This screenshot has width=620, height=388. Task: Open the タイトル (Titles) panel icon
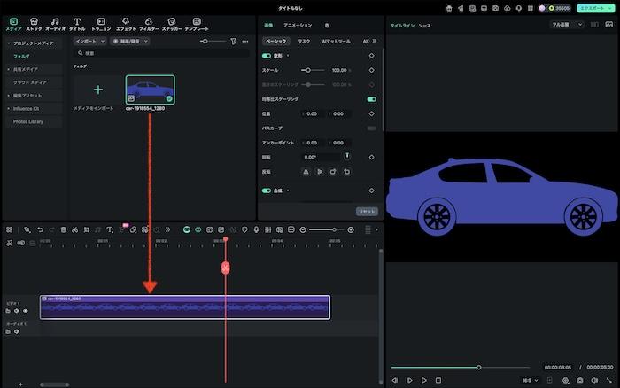(x=77, y=23)
